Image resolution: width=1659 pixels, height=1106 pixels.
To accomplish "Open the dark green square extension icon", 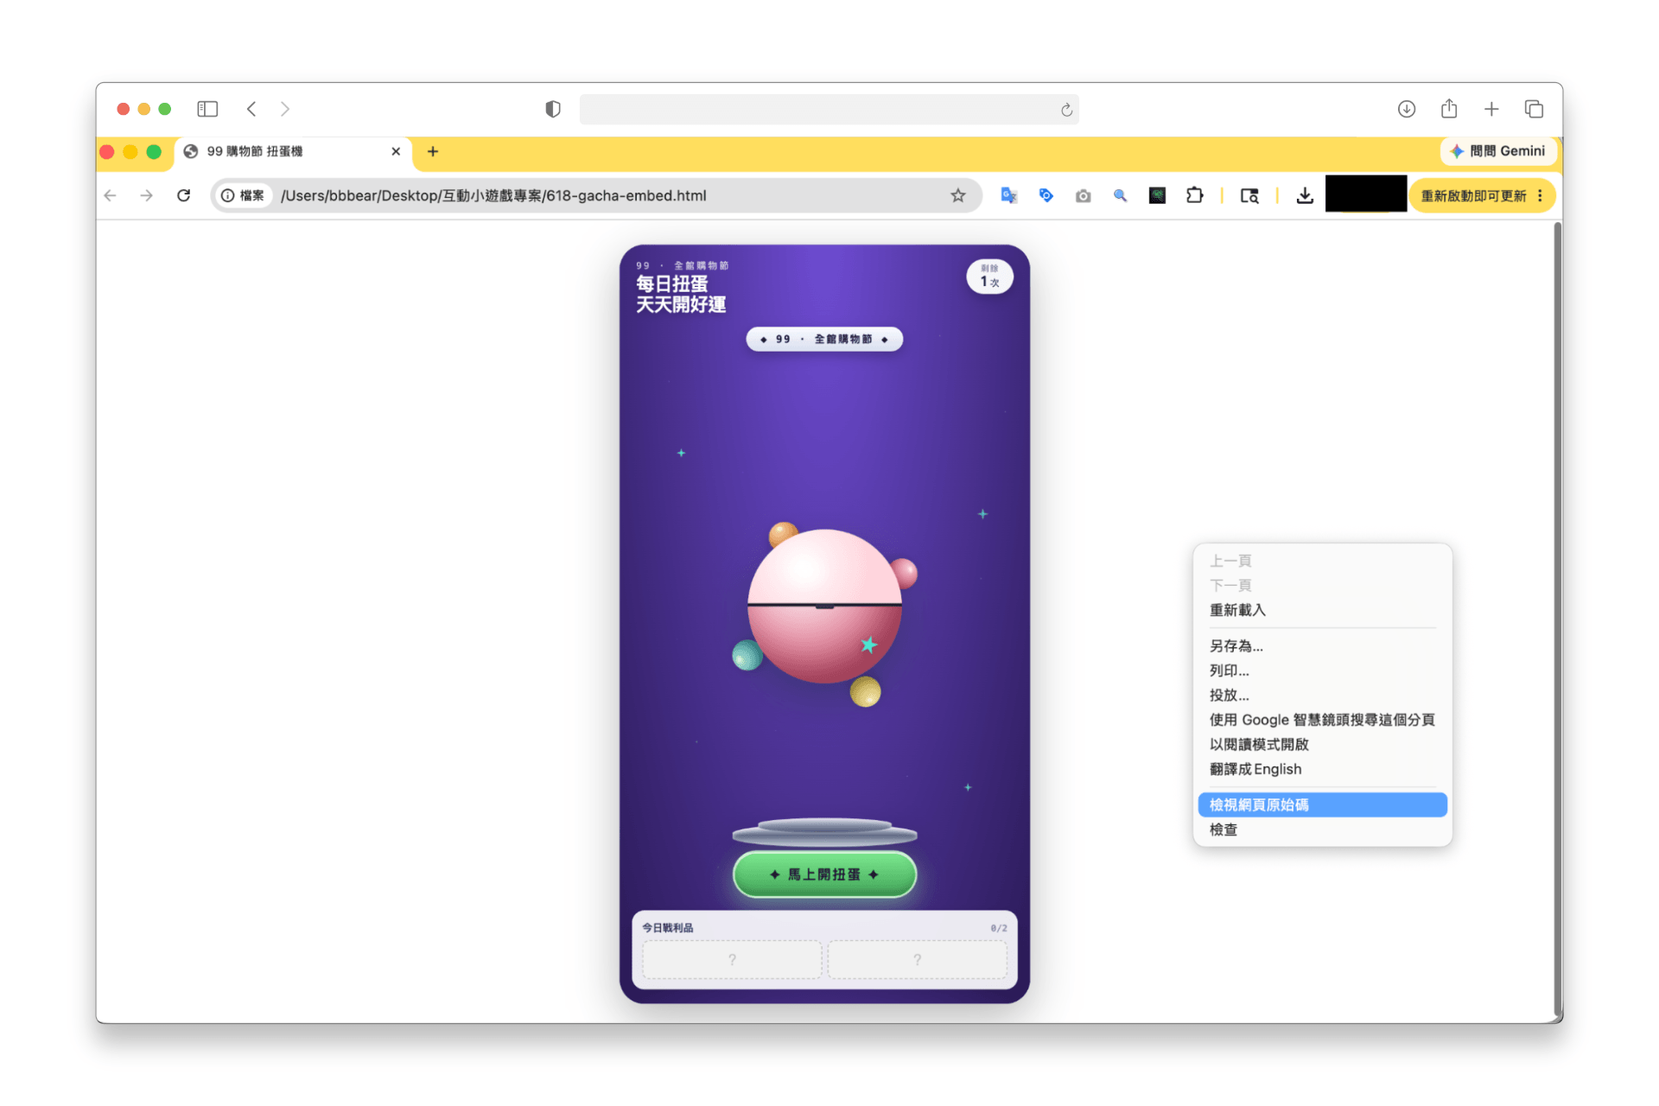I will pos(1157,195).
